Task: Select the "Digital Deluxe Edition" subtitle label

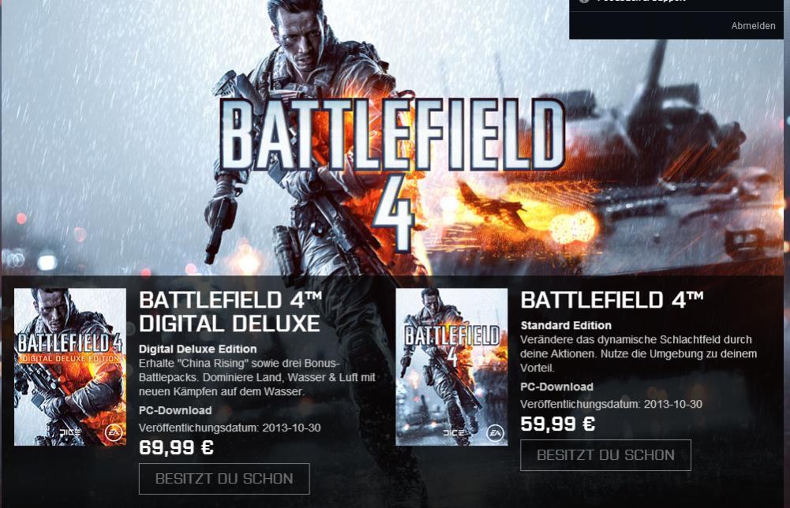Action: click(197, 349)
